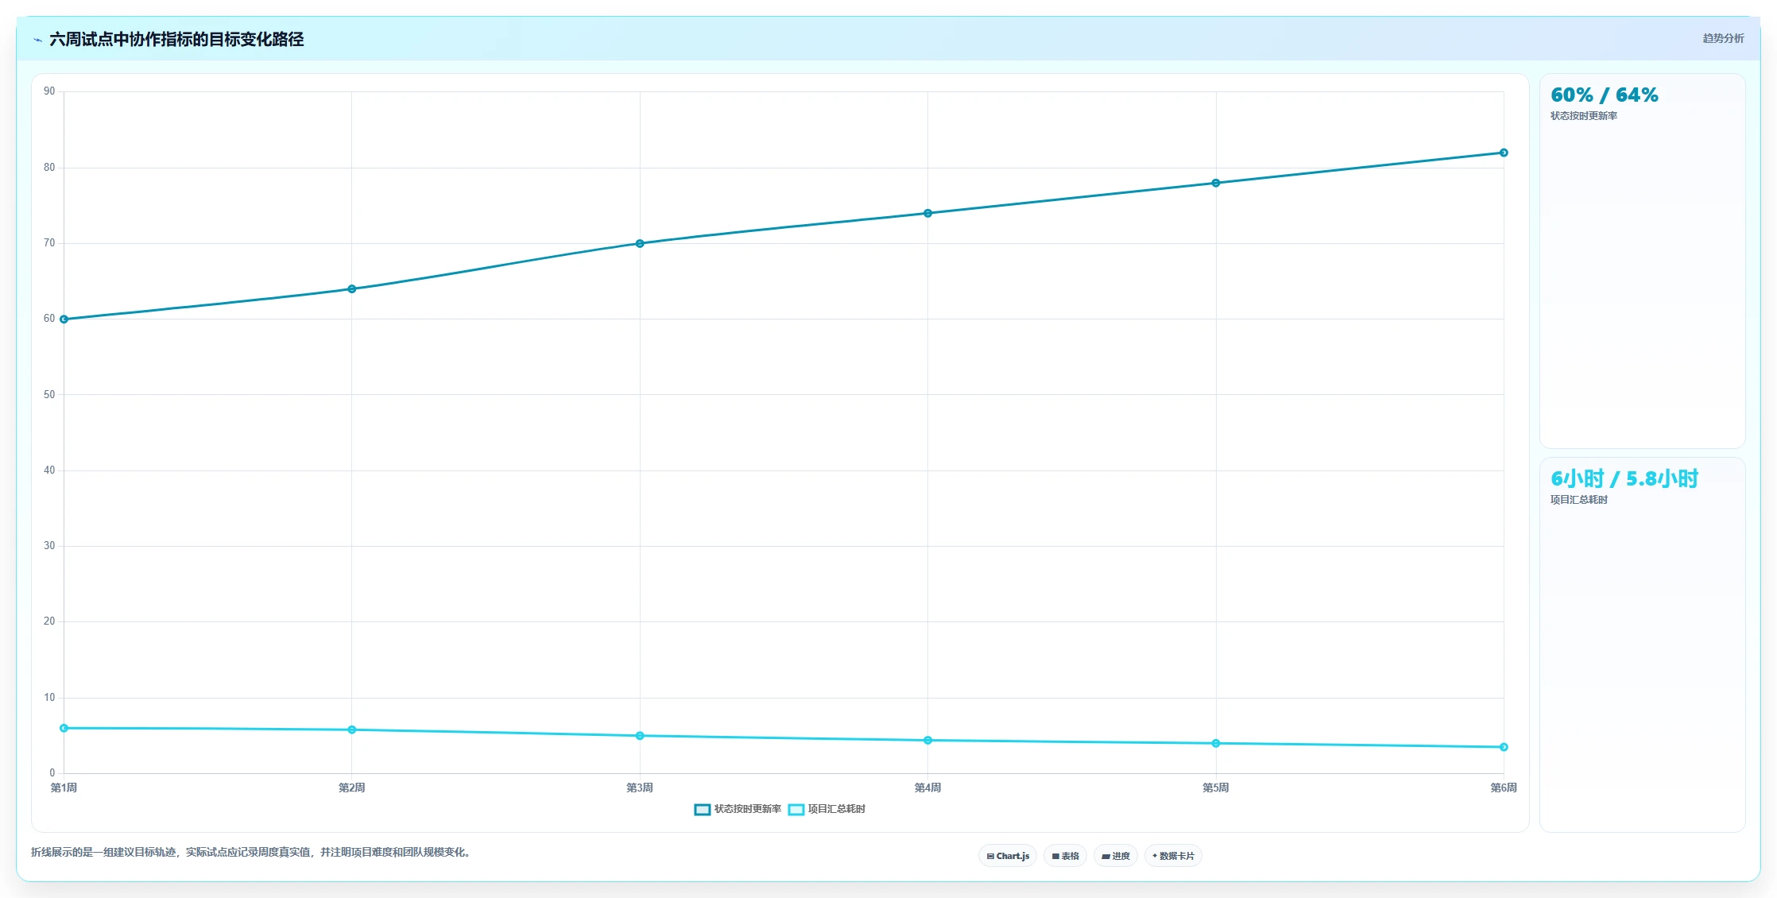Click the 项目汇总耗时 legend color box
The height and width of the screenshot is (898, 1777).
796,810
